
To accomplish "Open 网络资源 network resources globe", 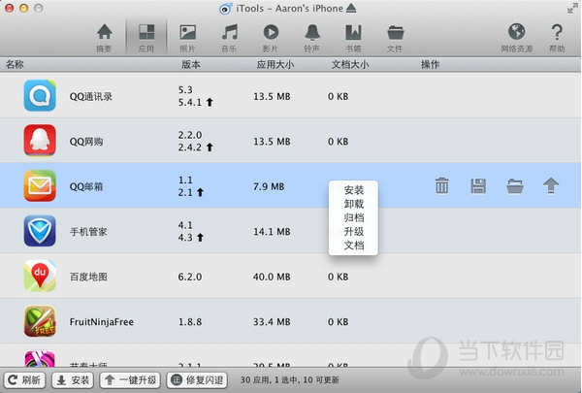I will tap(517, 38).
